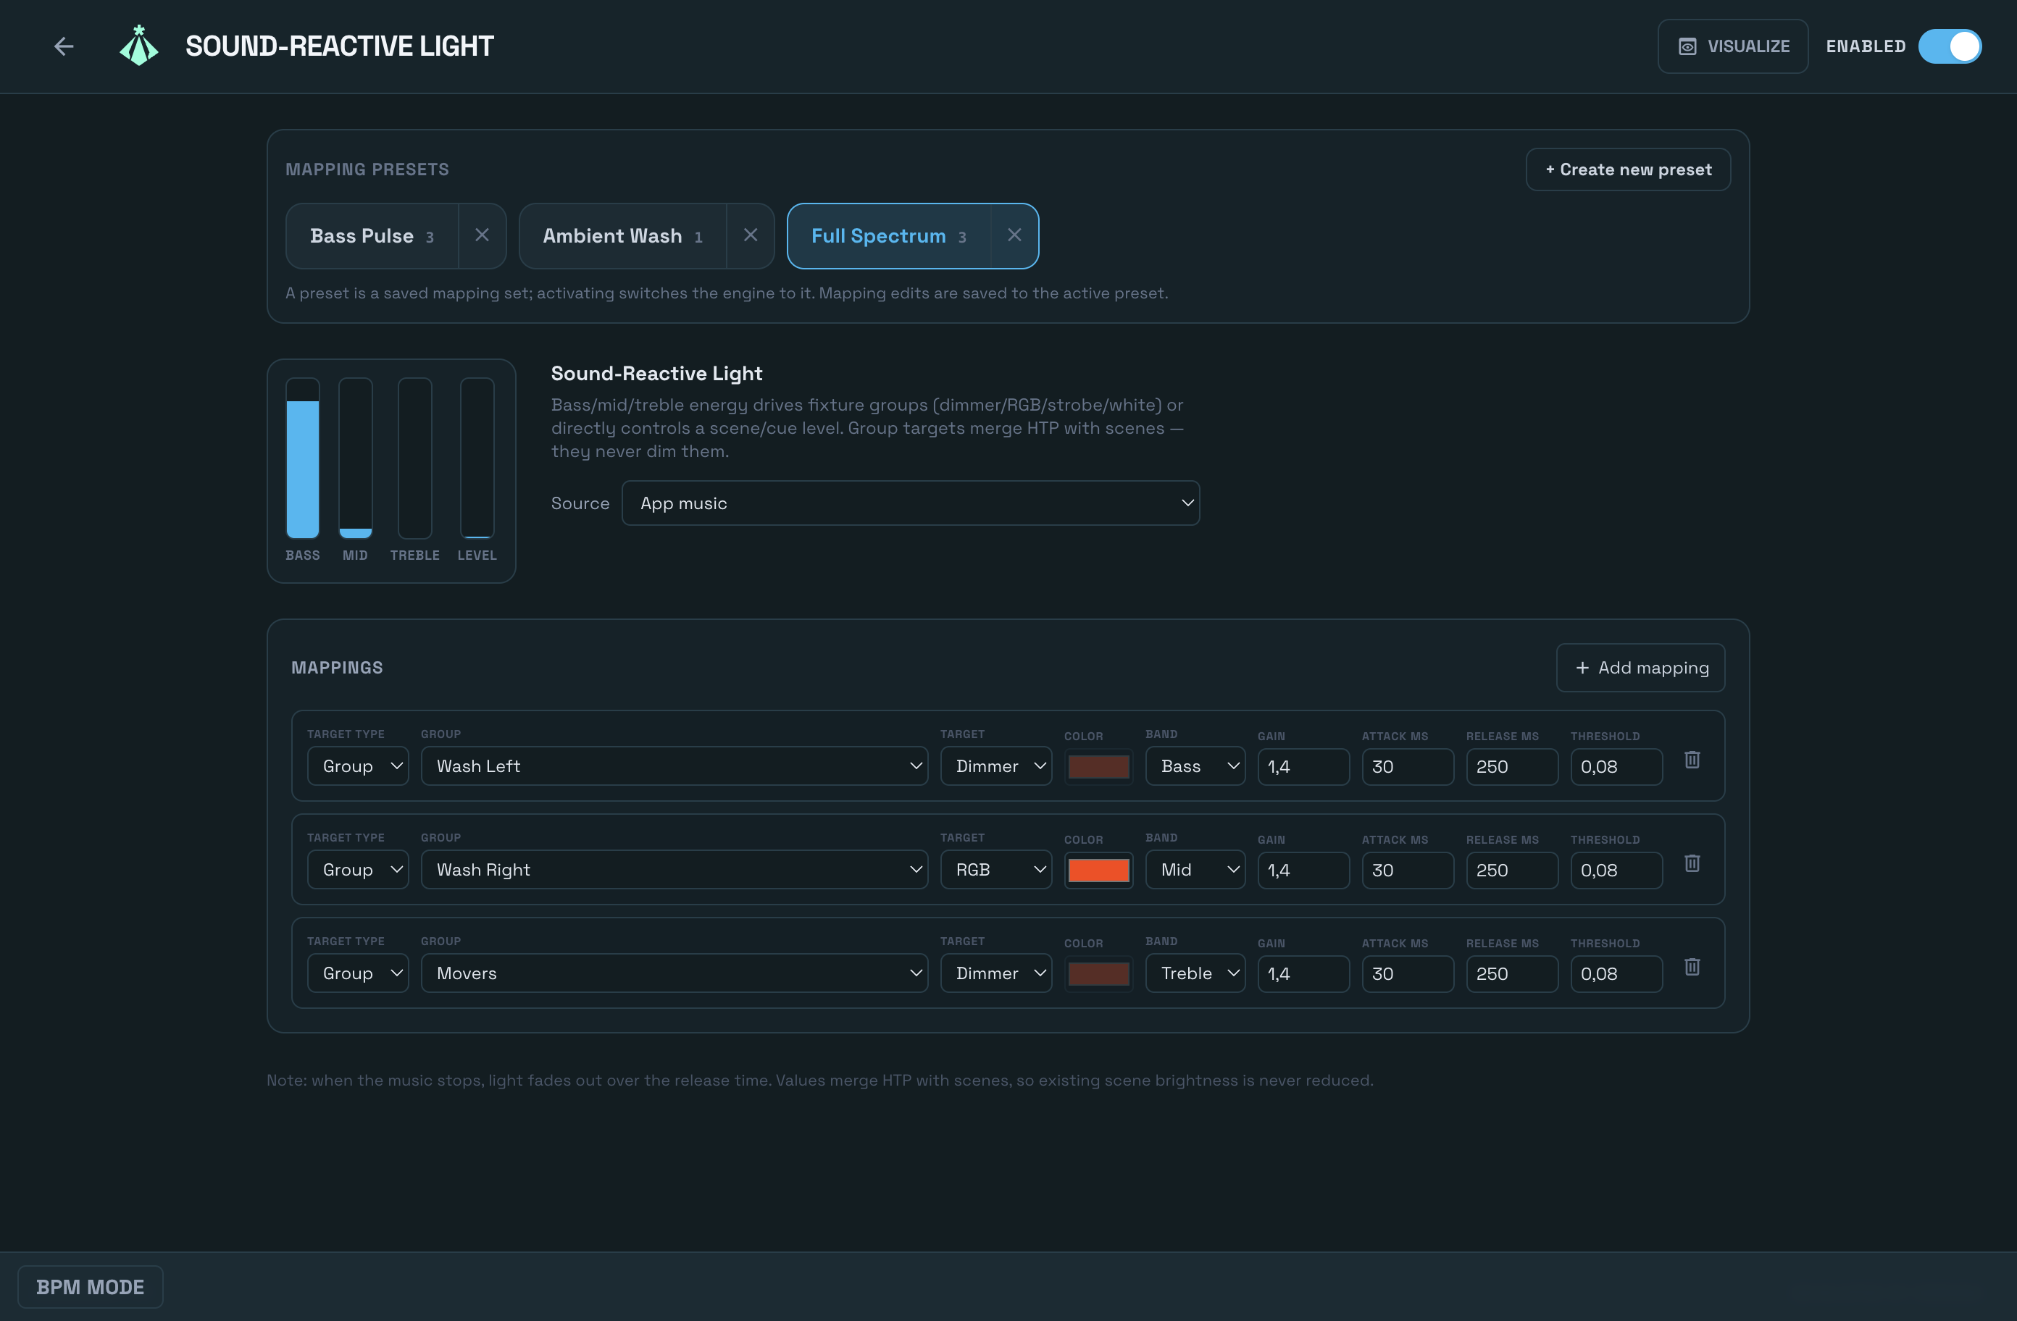This screenshot has width=2017, height=1321.
Task: Open Target Type dropdown for Wash Right
Action: 358,869
